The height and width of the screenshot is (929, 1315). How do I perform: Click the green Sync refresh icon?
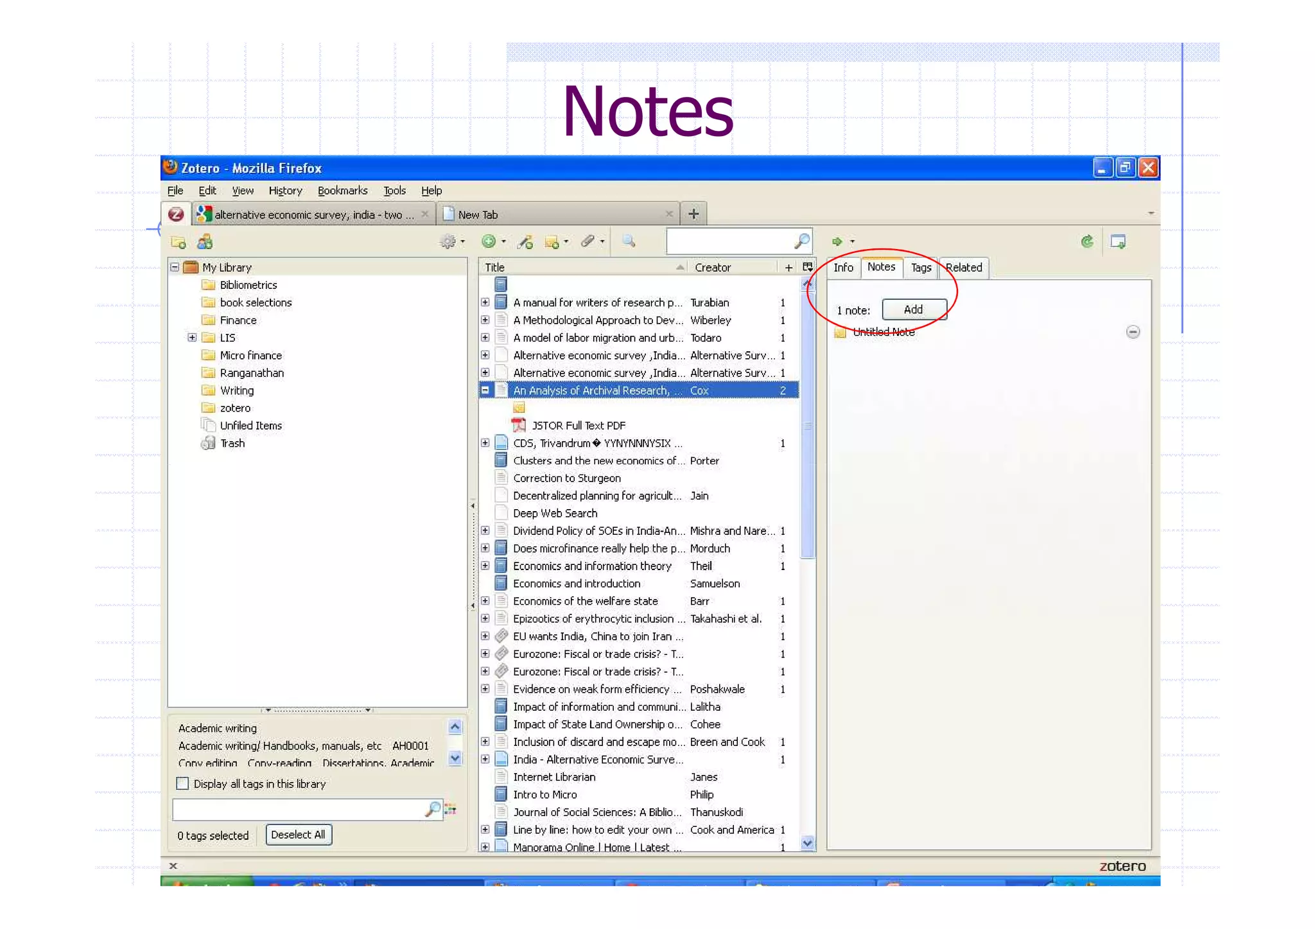click(1087, 241)
